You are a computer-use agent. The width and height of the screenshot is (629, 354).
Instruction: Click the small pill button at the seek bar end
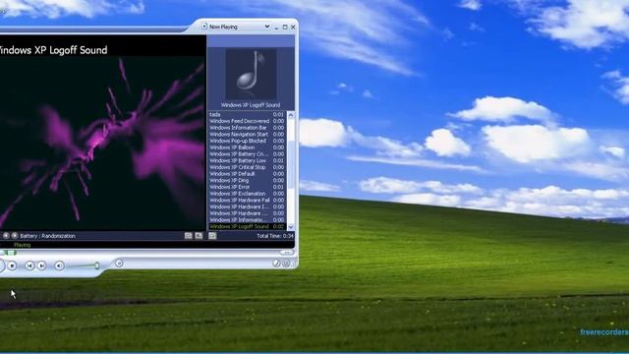pyautogui.click(x=286, y=253)
